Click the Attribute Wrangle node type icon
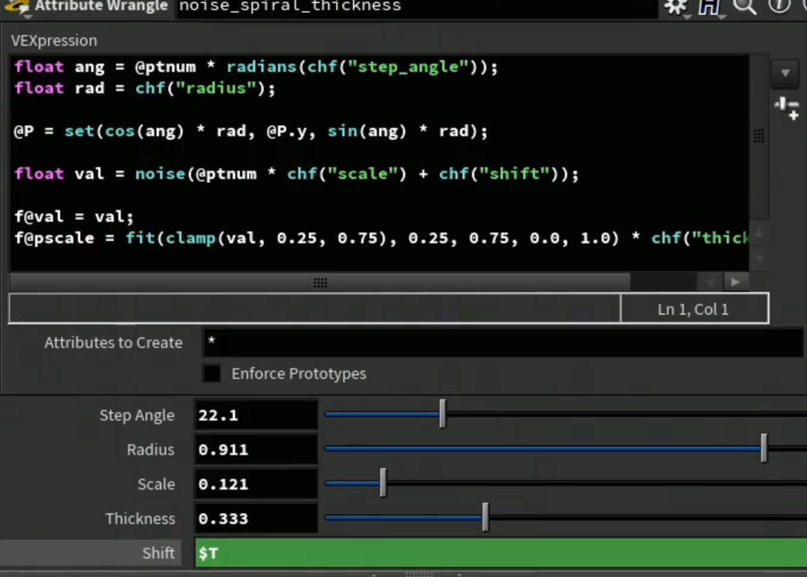 coord(17,7)
